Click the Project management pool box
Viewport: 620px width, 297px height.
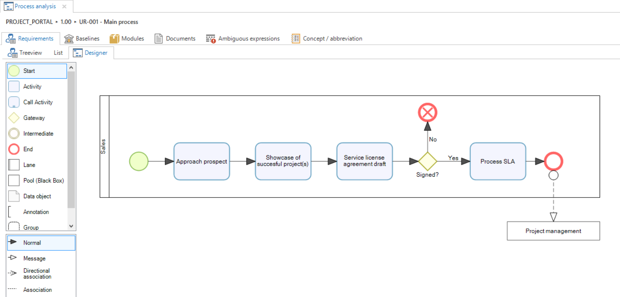click(553, 231)
